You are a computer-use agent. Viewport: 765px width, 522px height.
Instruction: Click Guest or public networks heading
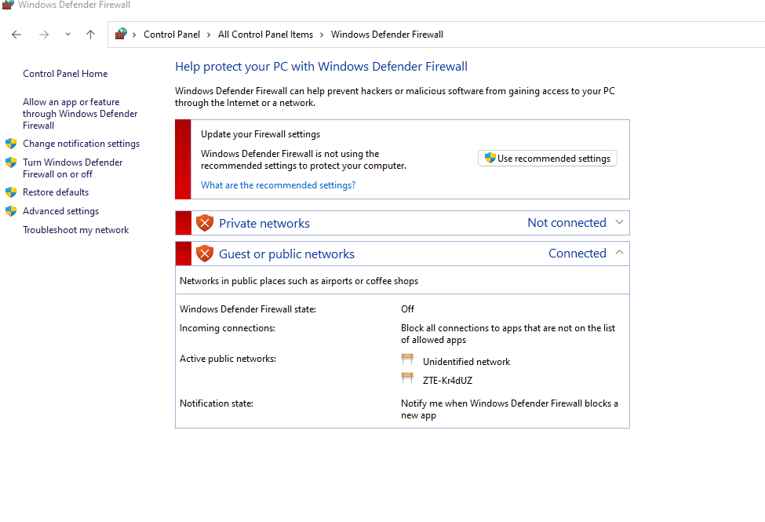(287, 254)
